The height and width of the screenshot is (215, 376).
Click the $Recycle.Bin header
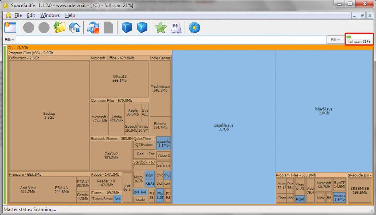(360, 175)
